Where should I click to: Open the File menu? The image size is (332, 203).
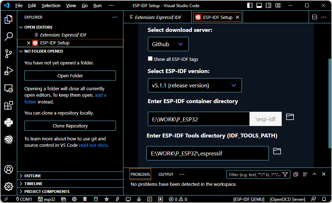tap(19, 6)
